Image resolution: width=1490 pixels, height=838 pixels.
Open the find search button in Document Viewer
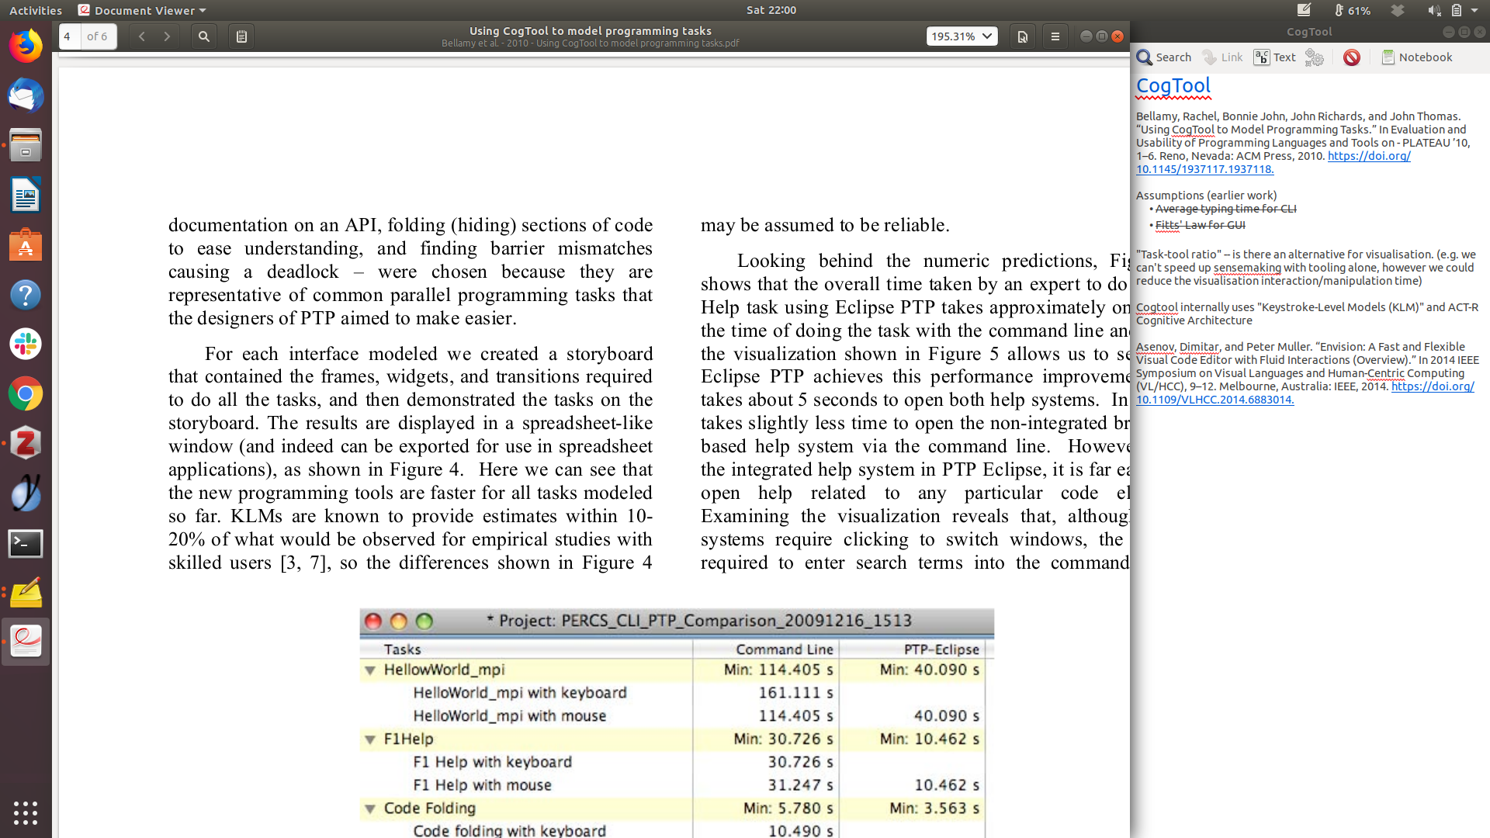203,36
